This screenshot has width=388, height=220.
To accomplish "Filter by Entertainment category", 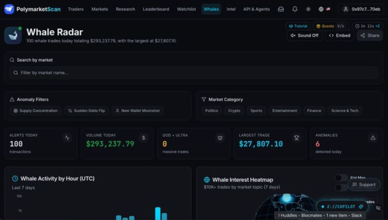I will (x=284, y=111).
